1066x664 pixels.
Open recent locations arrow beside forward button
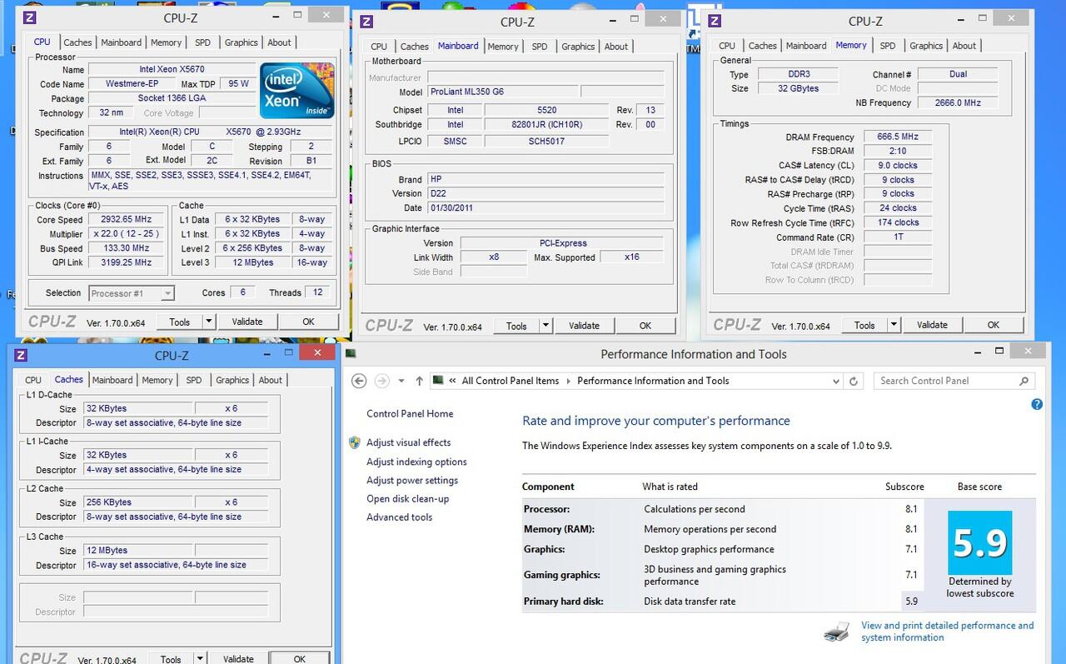coord(401,381)
